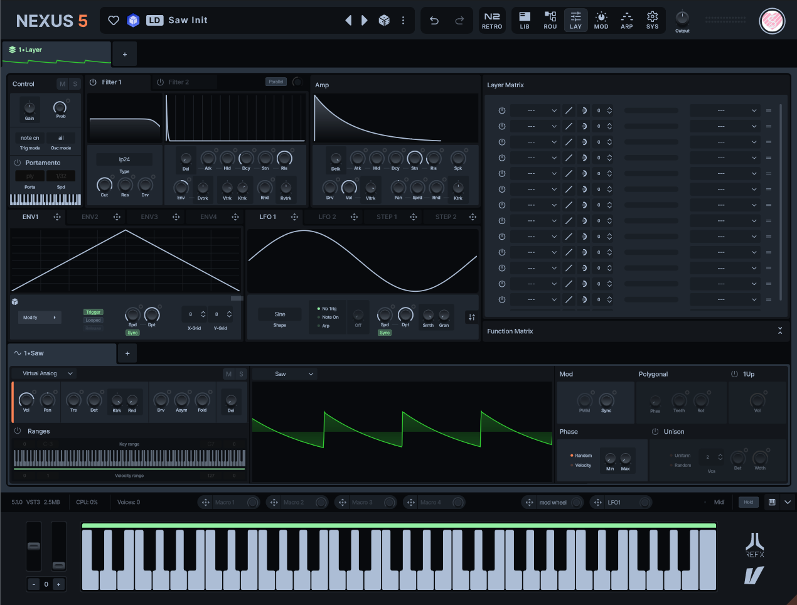This screenshot has height=605, width=797.
Task: Open the Saw waveform dropdown
Action: [285, 373]
